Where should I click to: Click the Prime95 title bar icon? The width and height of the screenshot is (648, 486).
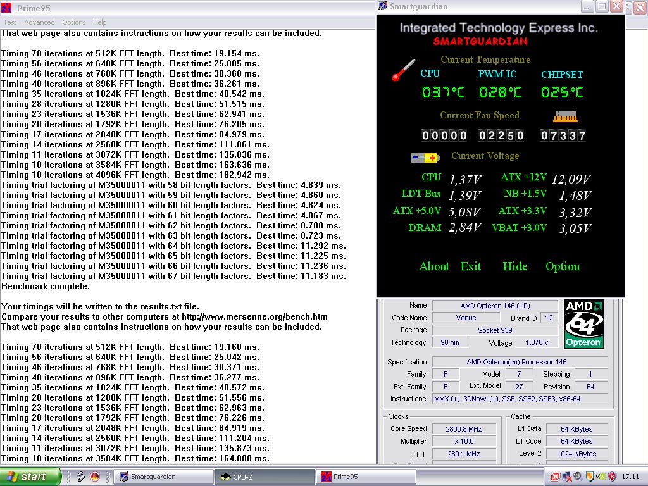click(6, 8)
